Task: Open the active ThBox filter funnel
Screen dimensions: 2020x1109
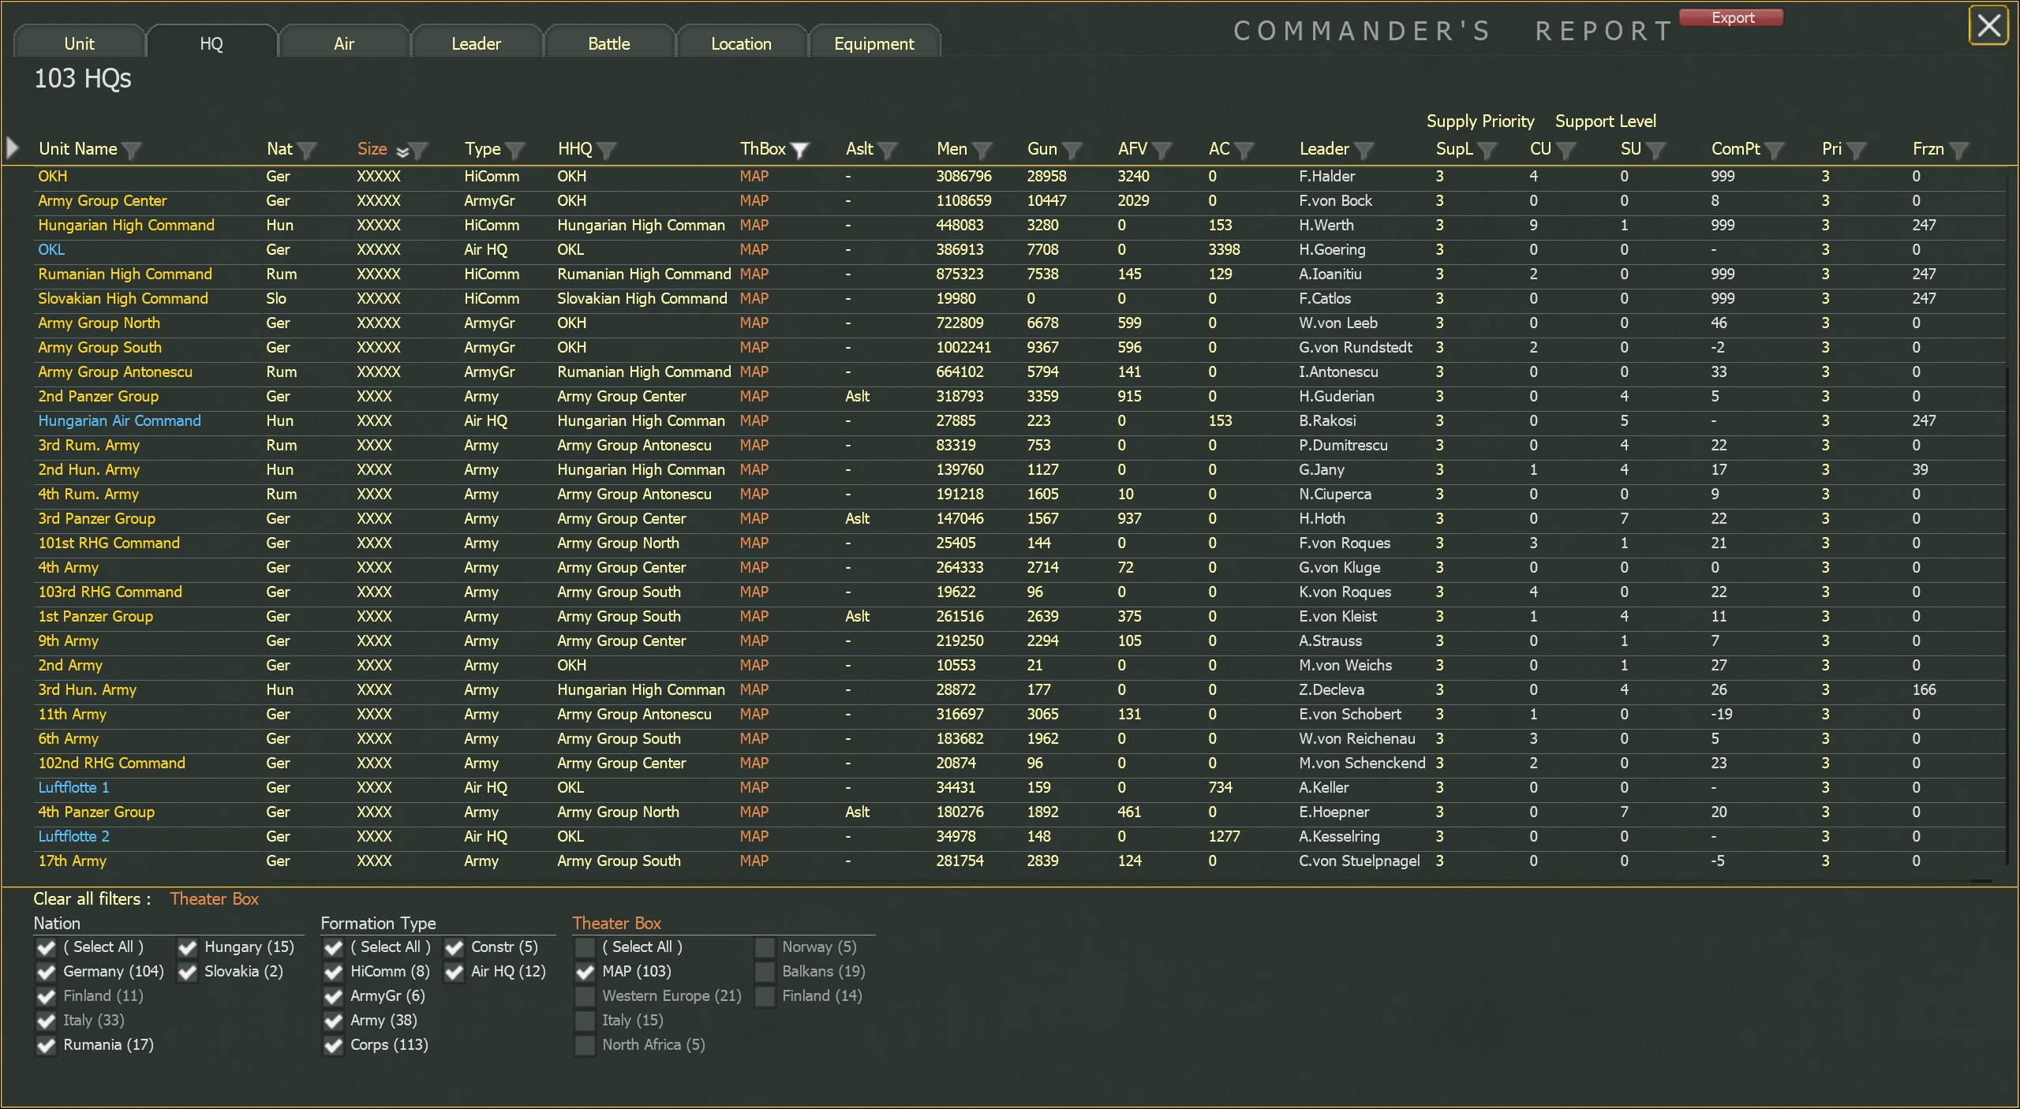Action: (800, 150)
